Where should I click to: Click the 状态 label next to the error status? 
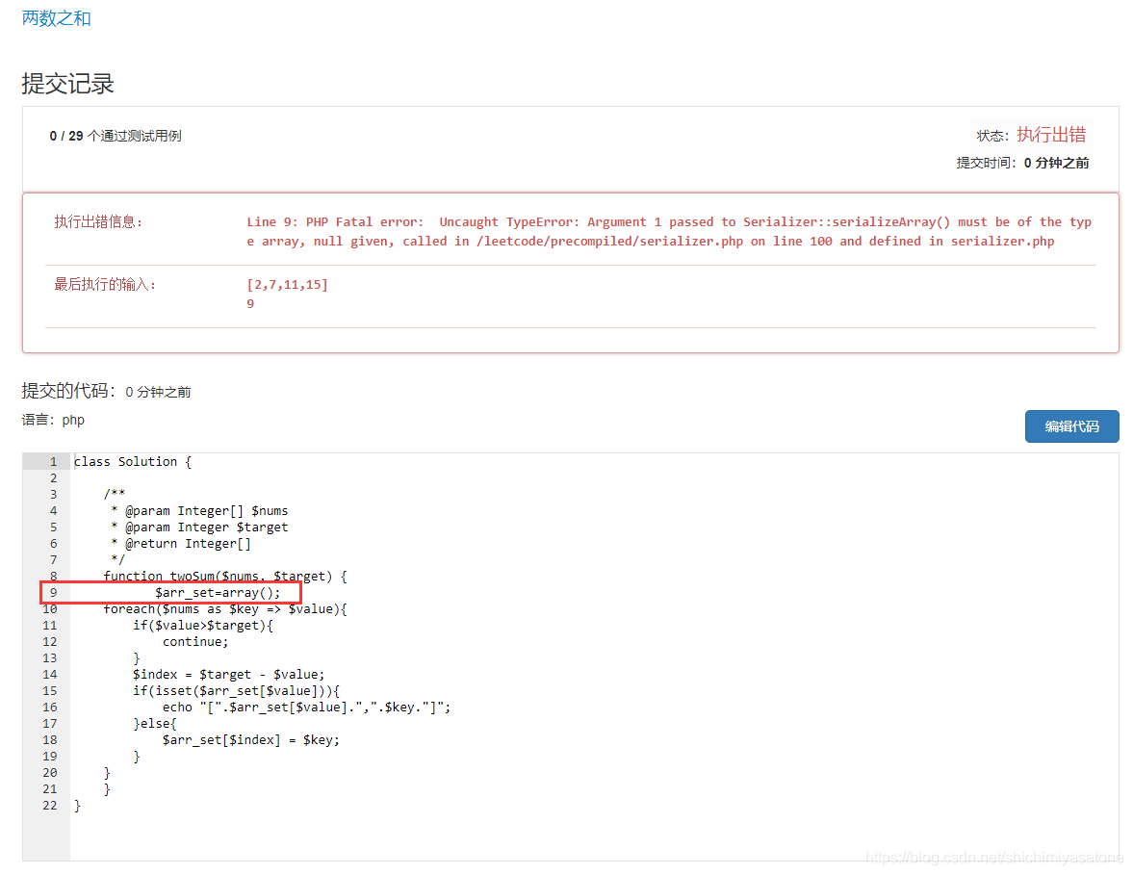click(995, 136)
